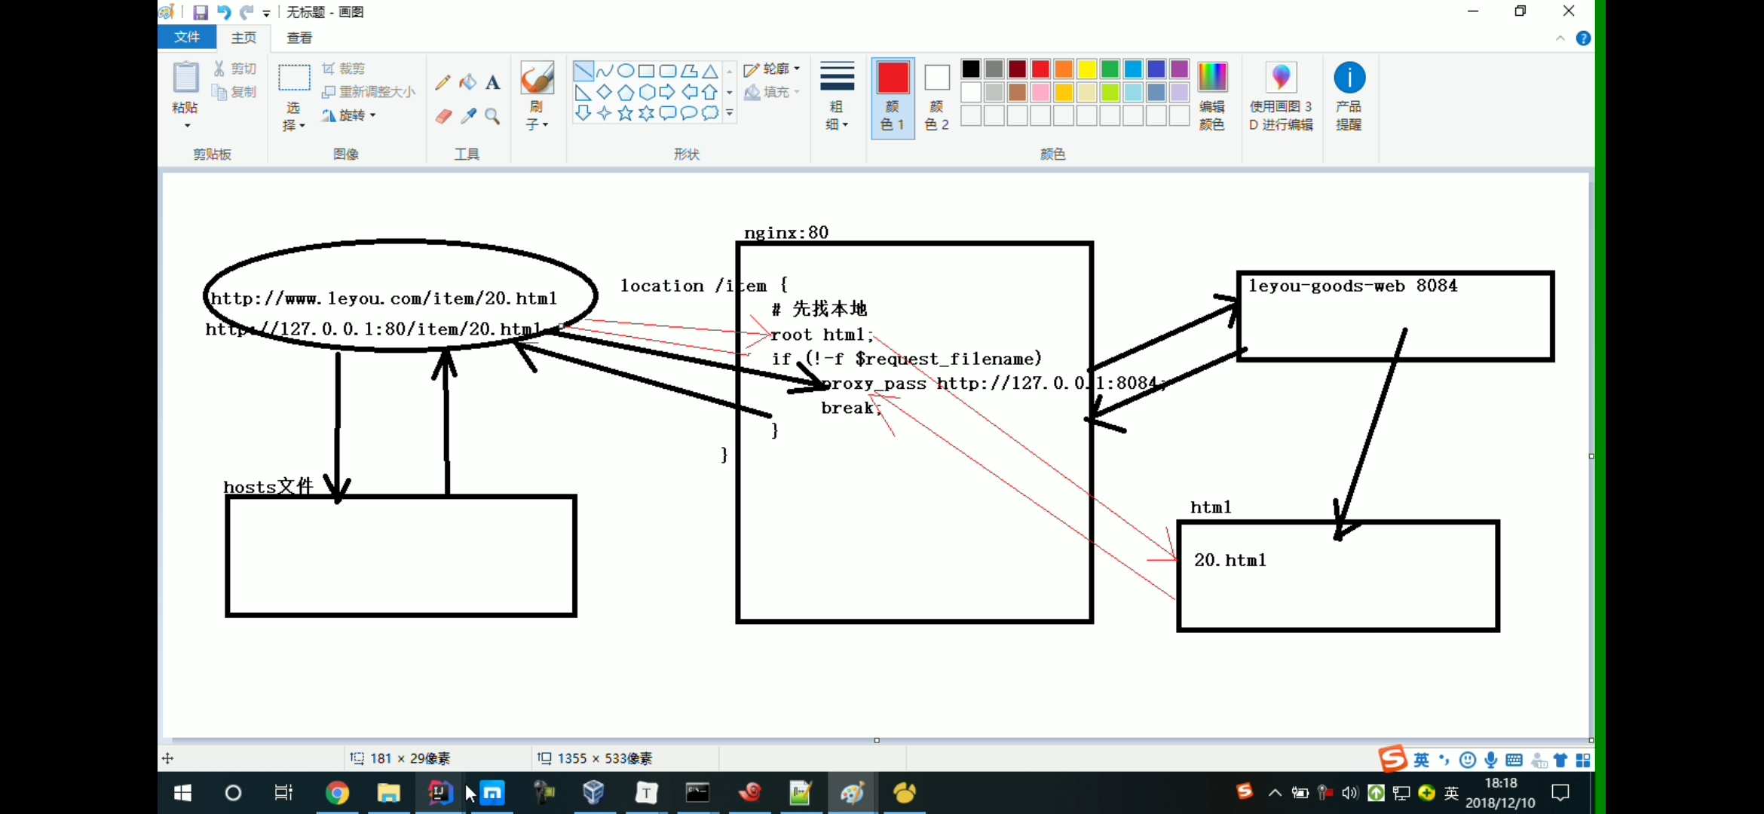The width and height of the screenshot is (1764, 814).
Task: Click the taskbar clock showing 18:18
Action: pos(1500,793)
